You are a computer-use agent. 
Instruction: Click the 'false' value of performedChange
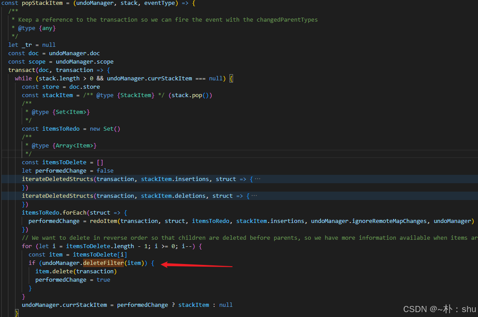click(x=105, y=171)
